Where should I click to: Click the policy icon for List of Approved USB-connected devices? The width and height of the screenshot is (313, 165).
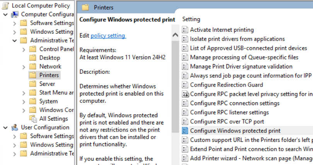pos(185,48)
